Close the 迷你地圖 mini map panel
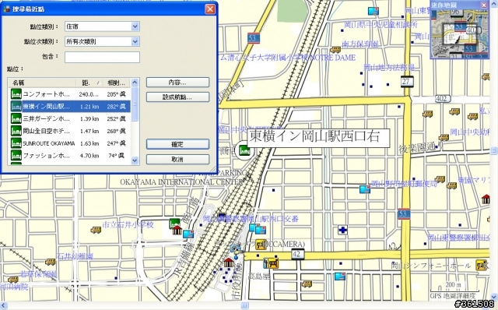Viewport: 498px width, 310px height. (484, 5)
